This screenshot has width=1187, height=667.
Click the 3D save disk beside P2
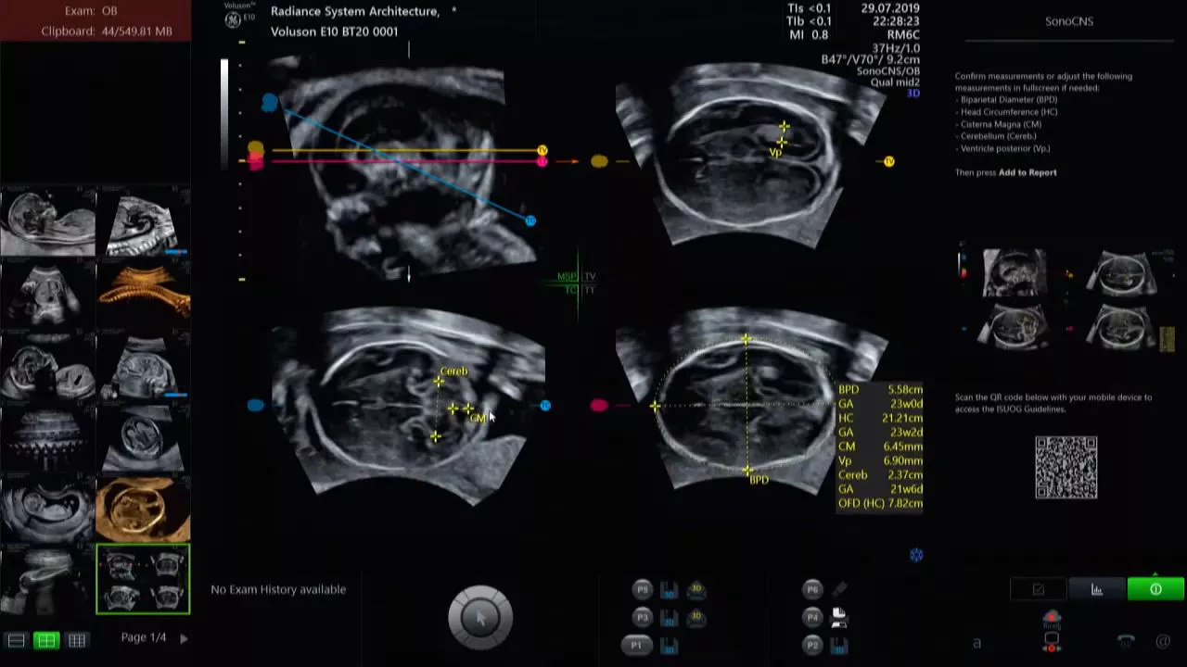coord(838,646)
